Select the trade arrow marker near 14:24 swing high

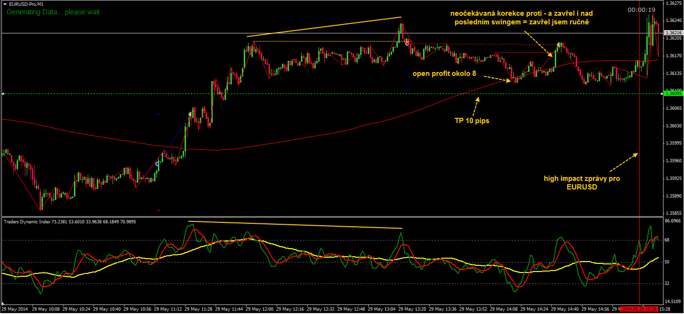(x=559, y=45)
